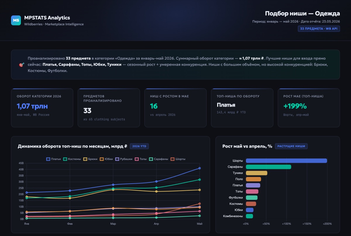Click the 'MPSTATS Analytics' title
Screen dimensions: 351x236
[x=47, y=18]
